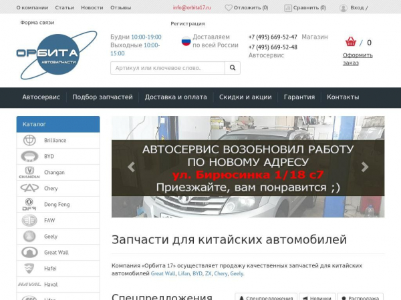Select the Great Wall brand logo
The image size is (401, 300).
(29, 253)
